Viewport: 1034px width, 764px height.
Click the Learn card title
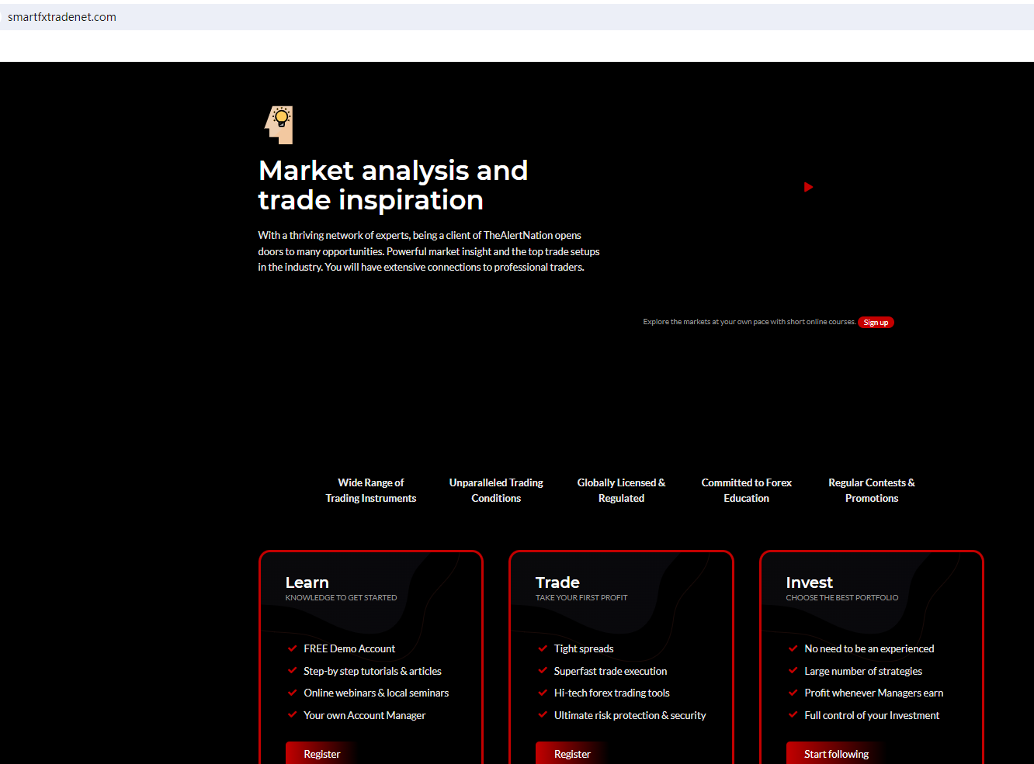(307, 583)
